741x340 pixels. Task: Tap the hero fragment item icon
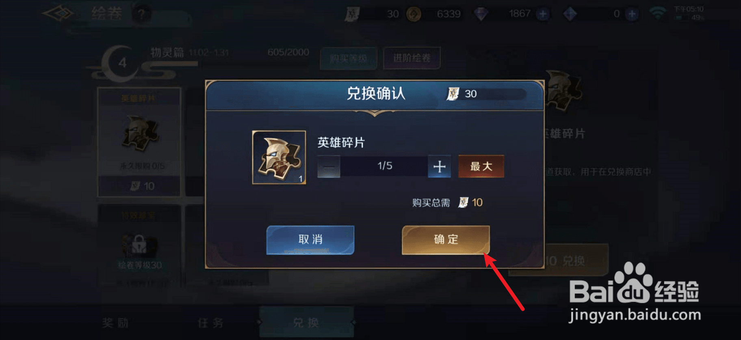279,157
